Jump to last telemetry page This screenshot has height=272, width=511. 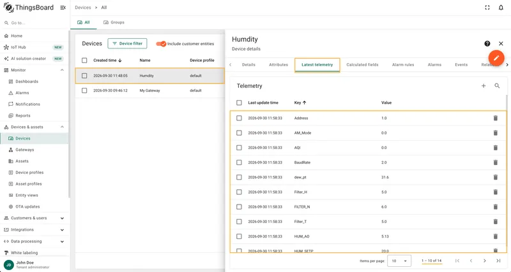click(498, 261)
